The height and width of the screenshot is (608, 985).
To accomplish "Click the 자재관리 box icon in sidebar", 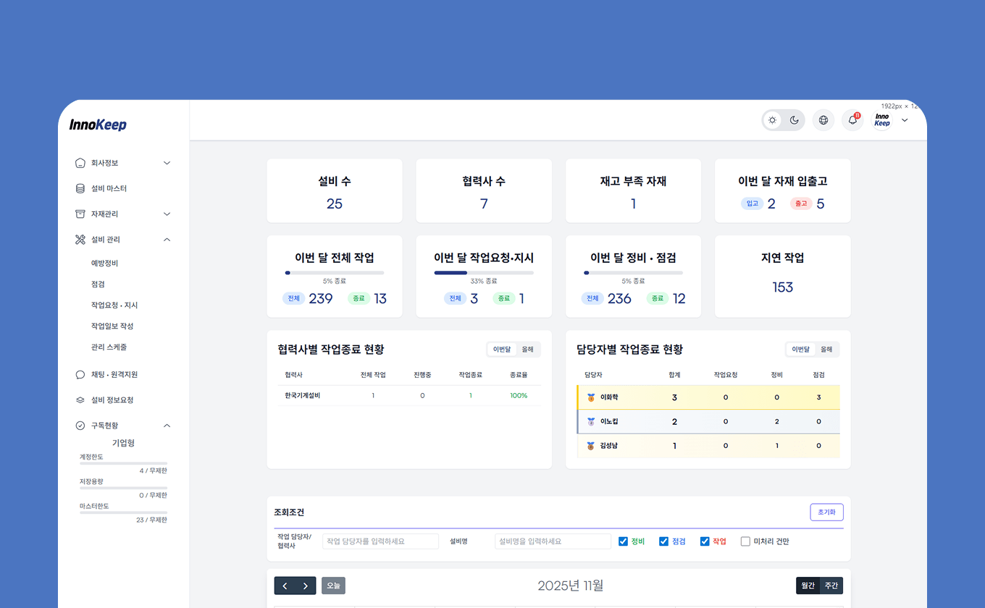I will click(x=80, y=214).
